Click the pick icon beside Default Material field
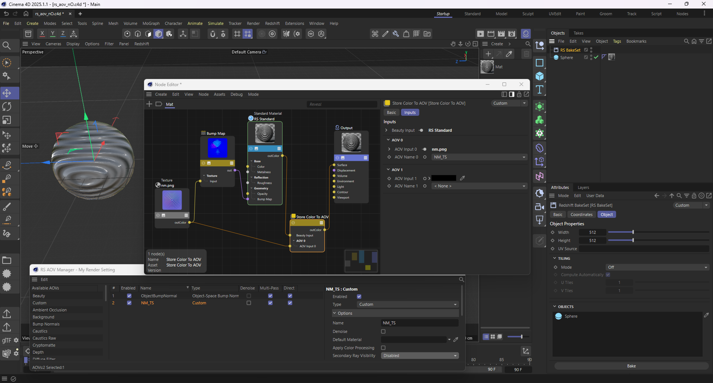The height and width of the screenshot is (383, 713). 456,339
